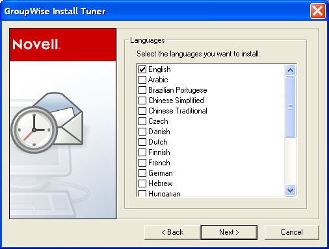
Task: Select the French language checkbox
Action: click(142, 163)
